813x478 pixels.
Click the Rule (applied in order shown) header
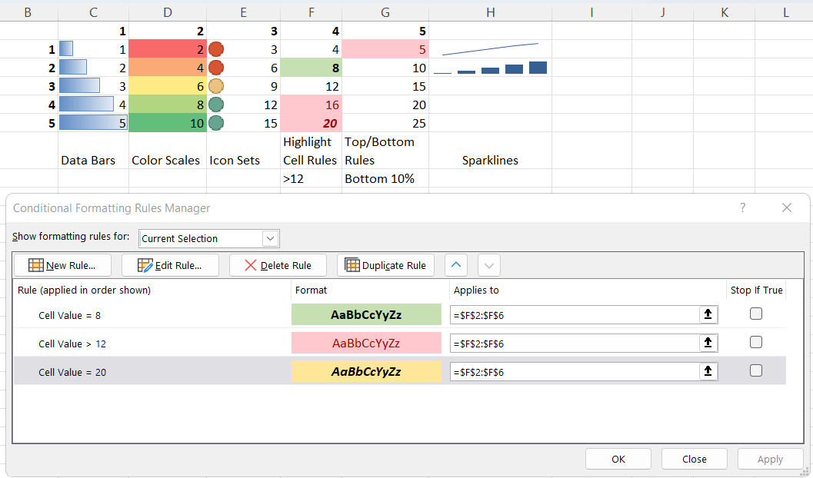[84, 290]
